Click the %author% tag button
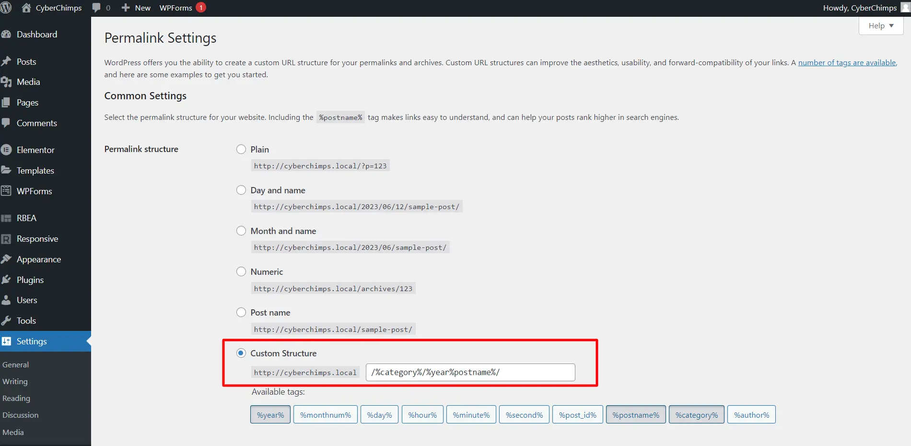The image size is (911, 446). pos(751,415)
